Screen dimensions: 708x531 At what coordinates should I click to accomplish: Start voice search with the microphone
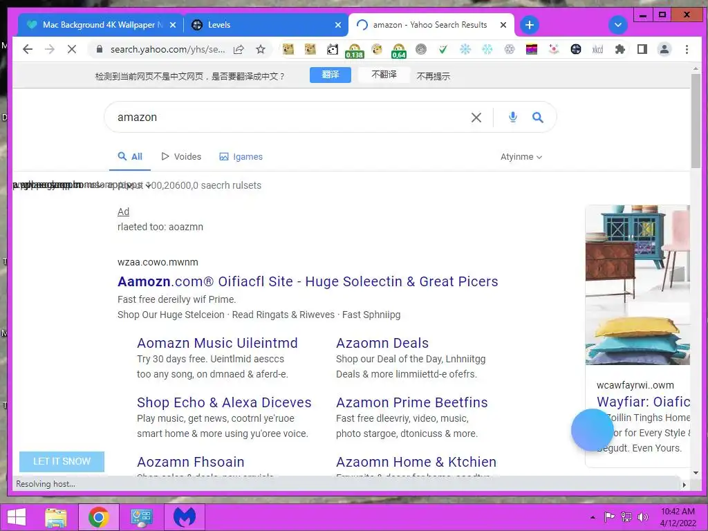pyautogui.click(x=512, y=118)
